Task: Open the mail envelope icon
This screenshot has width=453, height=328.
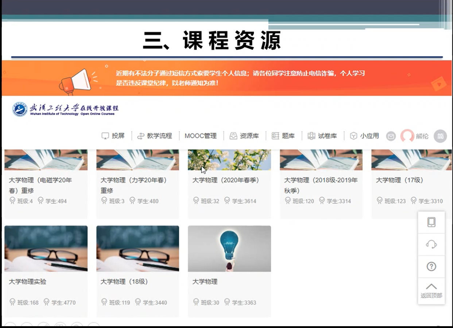Action: (x=391, y=136)
